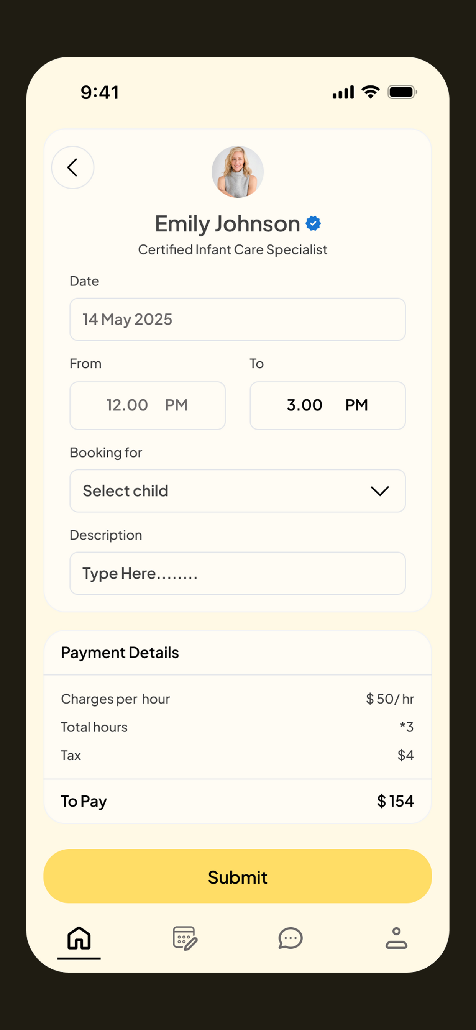This screenshot has width=476, height=1030.
Task: Select the From time 12.00 PM
Action: click(148, 405)
